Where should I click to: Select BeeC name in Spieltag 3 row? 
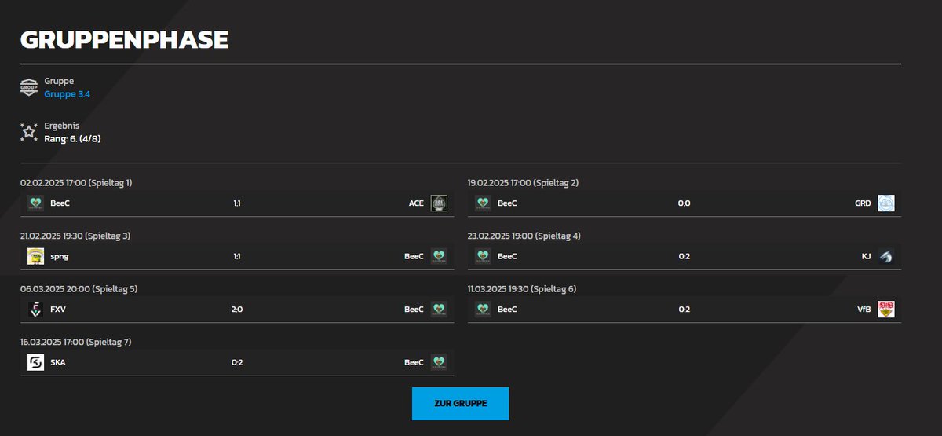[x=414, y=256]
